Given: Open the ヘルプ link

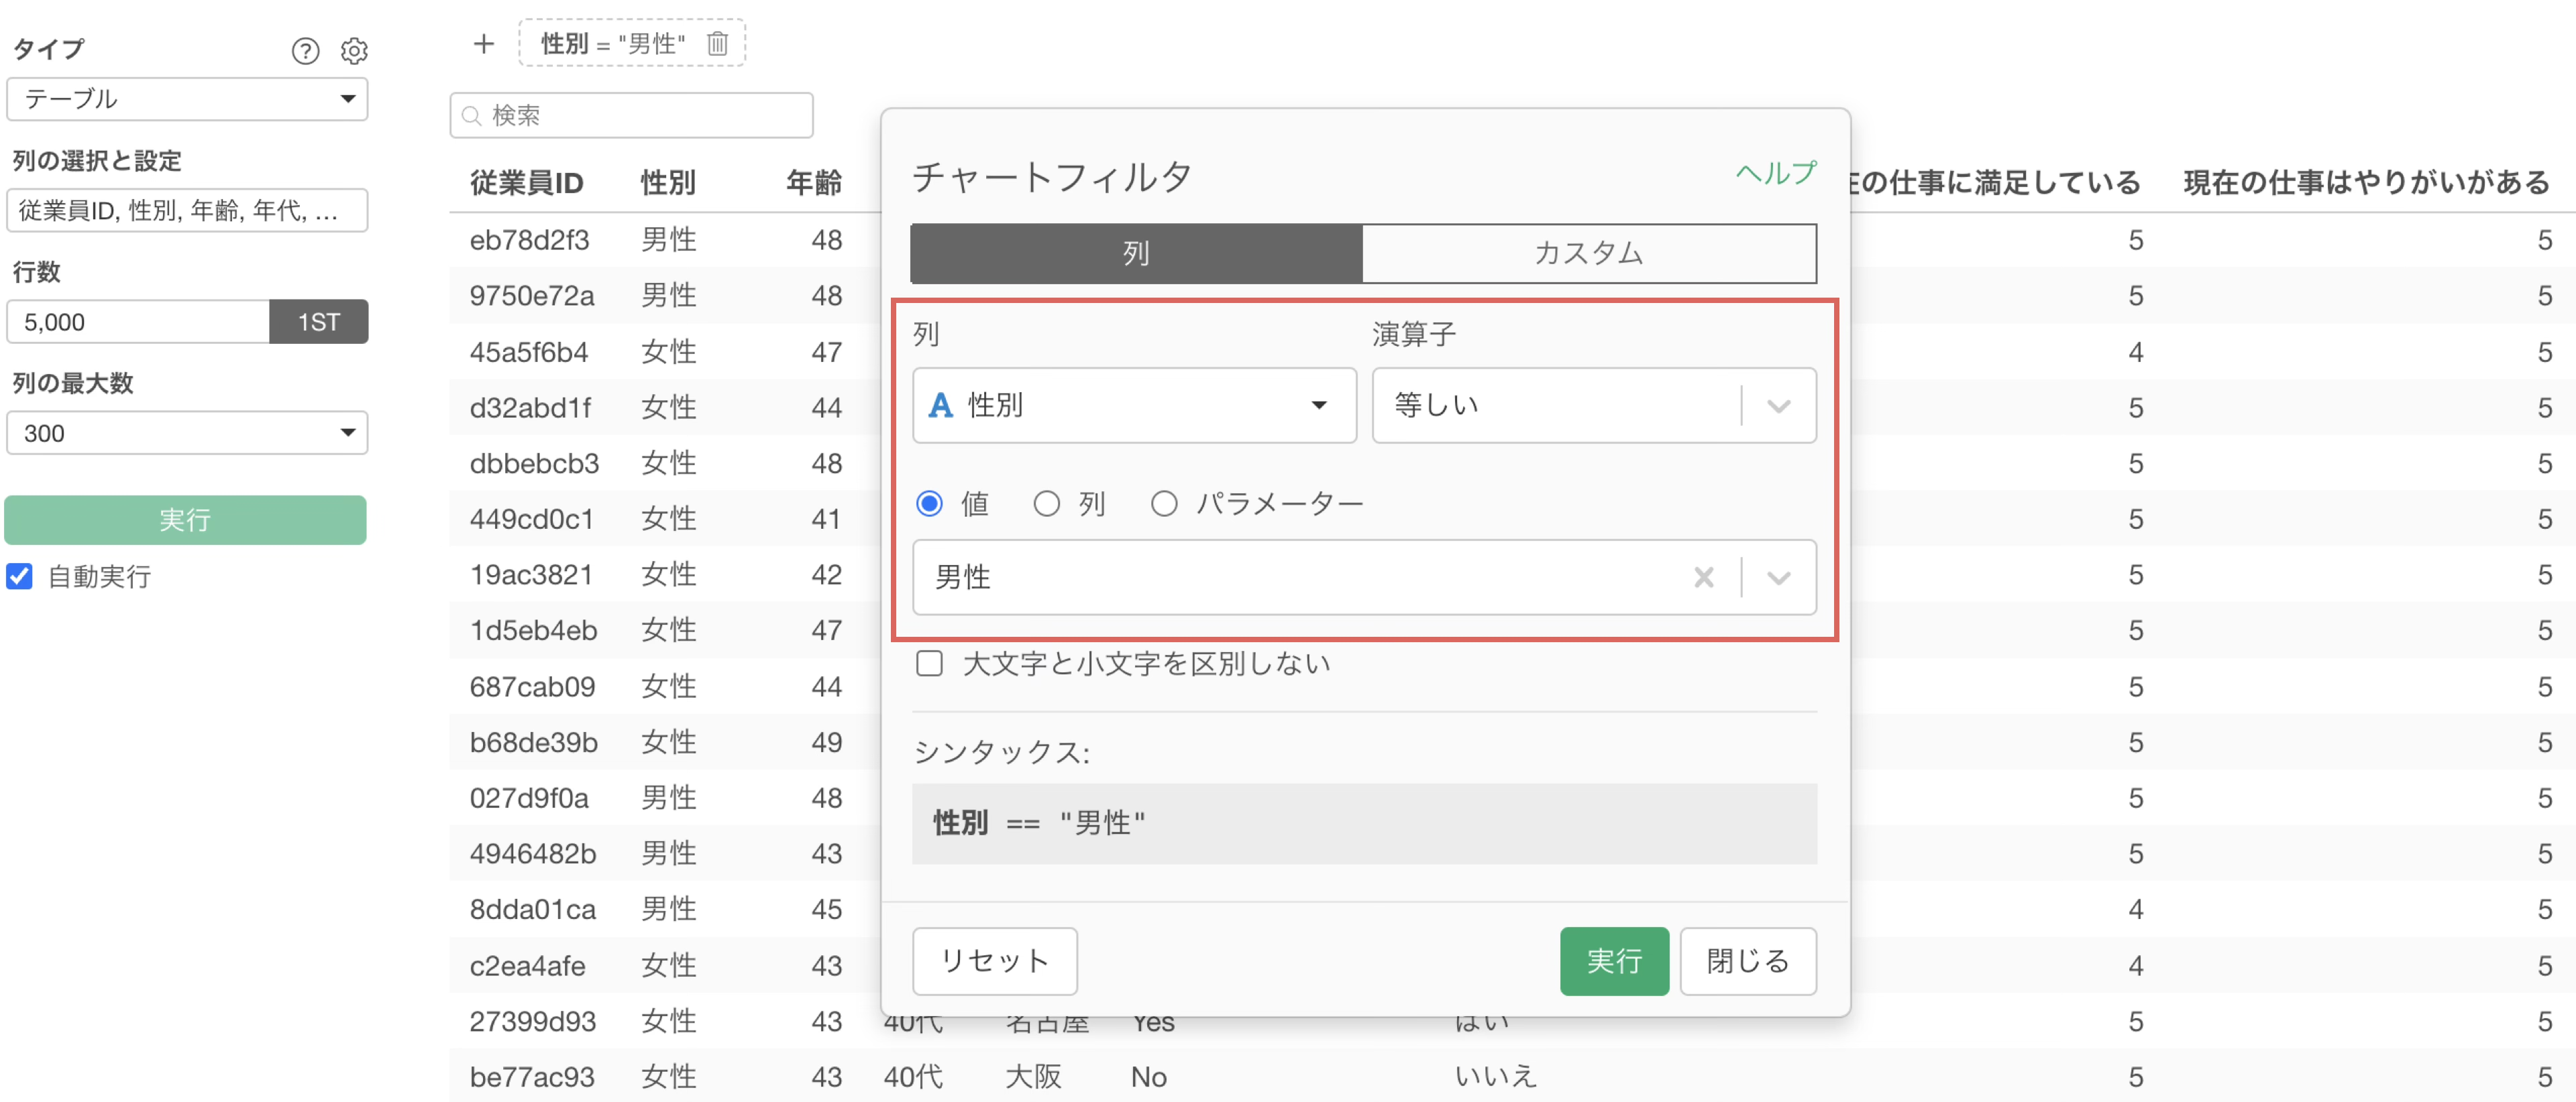Looking at the screenshot, I should coord(1775,173).
